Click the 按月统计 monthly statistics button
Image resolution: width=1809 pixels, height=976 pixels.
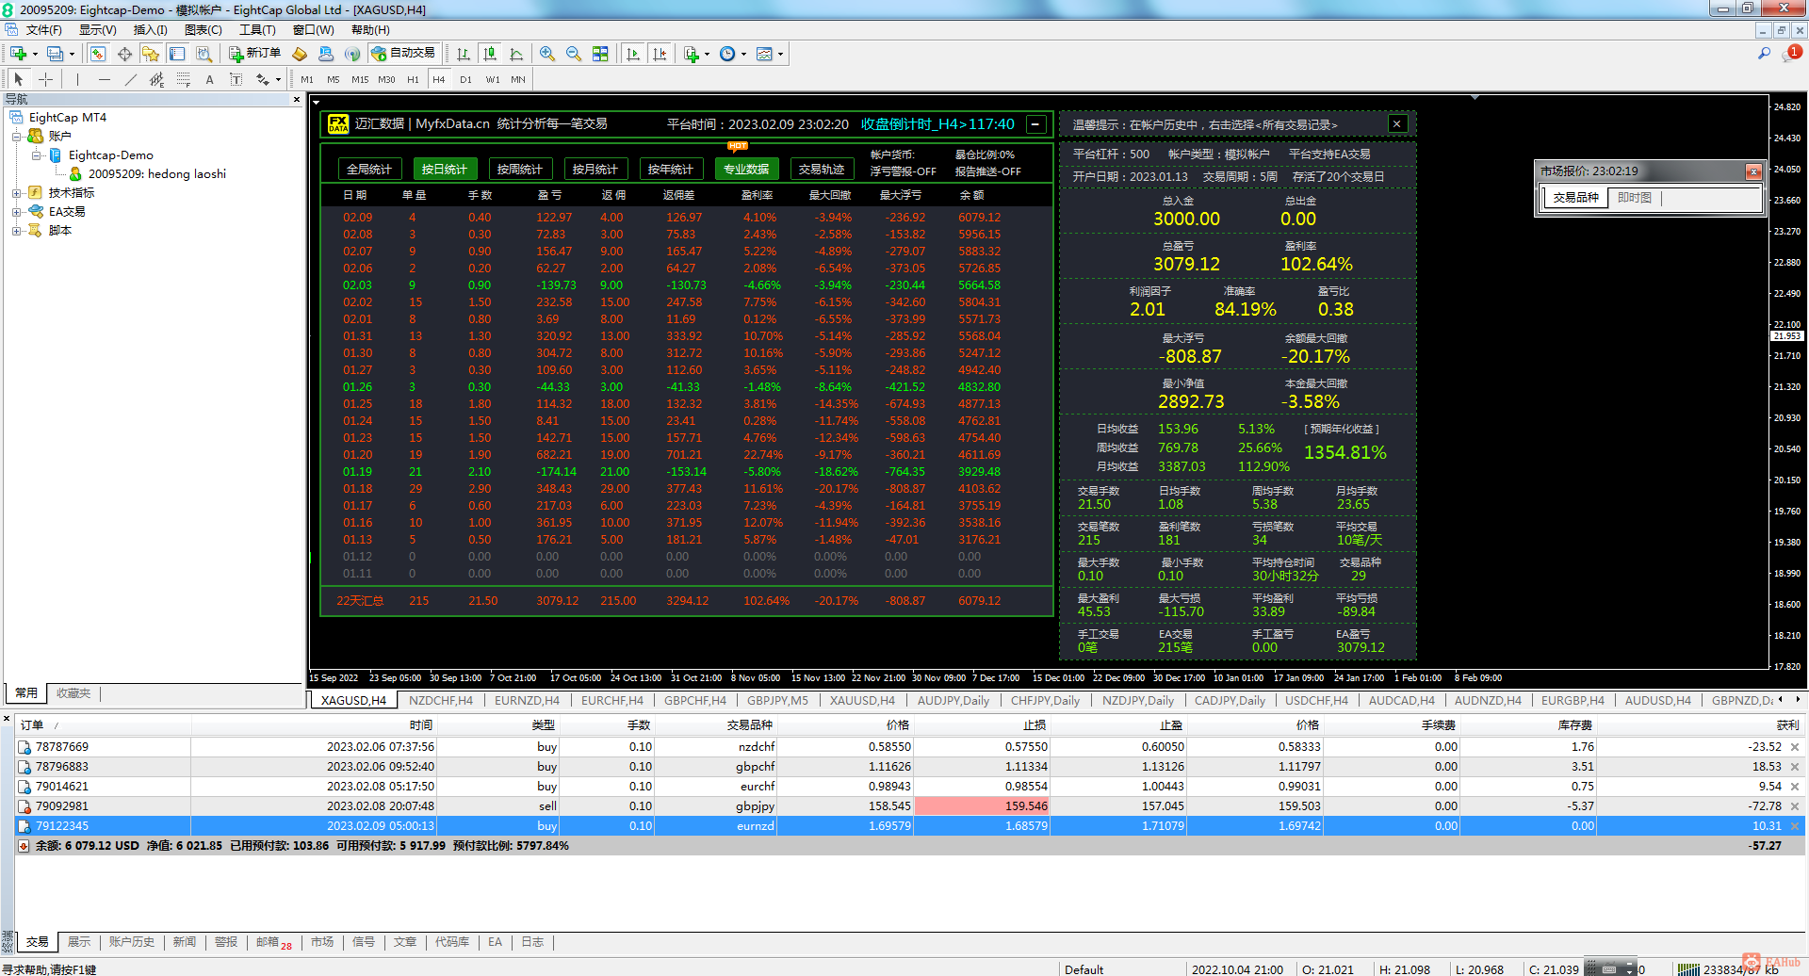[595, 170]
